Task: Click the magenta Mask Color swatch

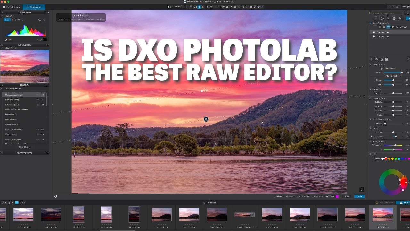Action: pyautogui.click(x=337, y=196)
